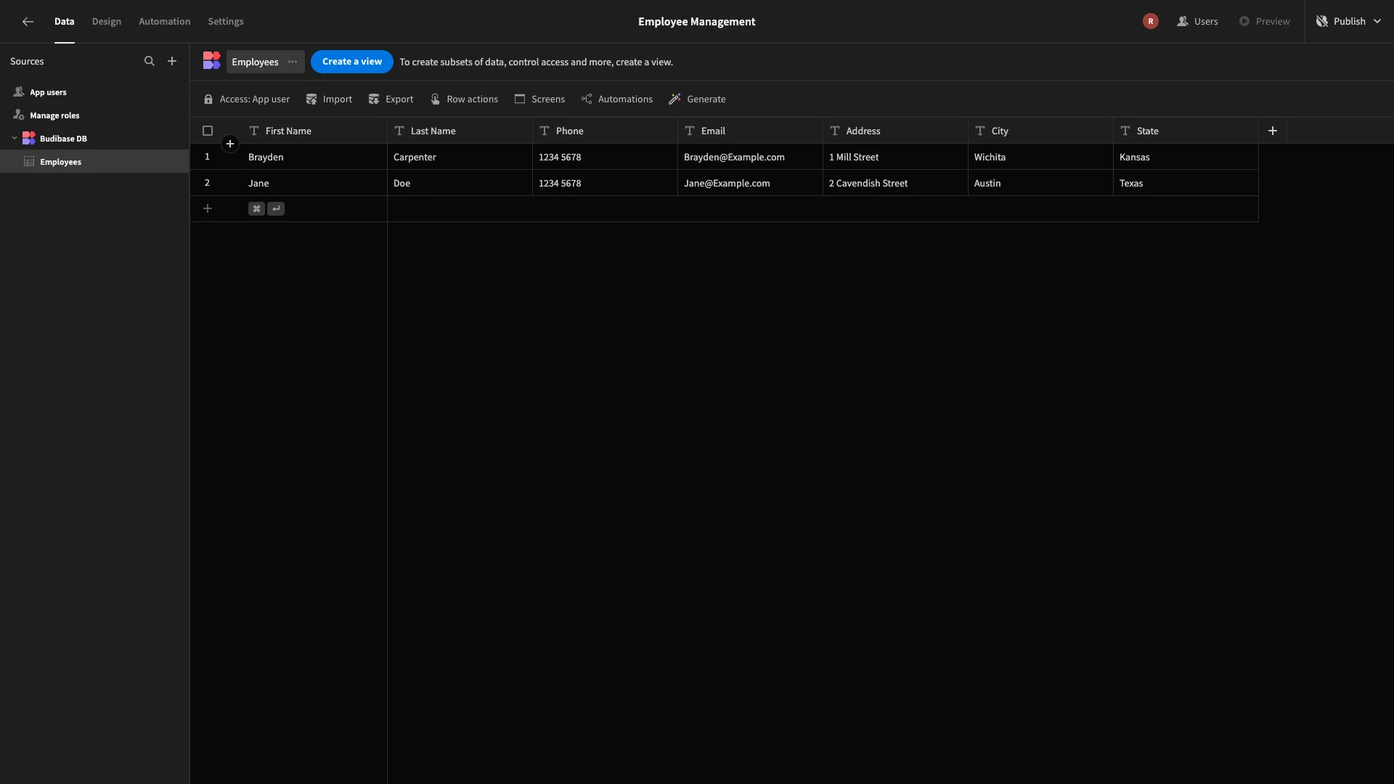
Task: Open the Users panel
Action: point(1197,22)
